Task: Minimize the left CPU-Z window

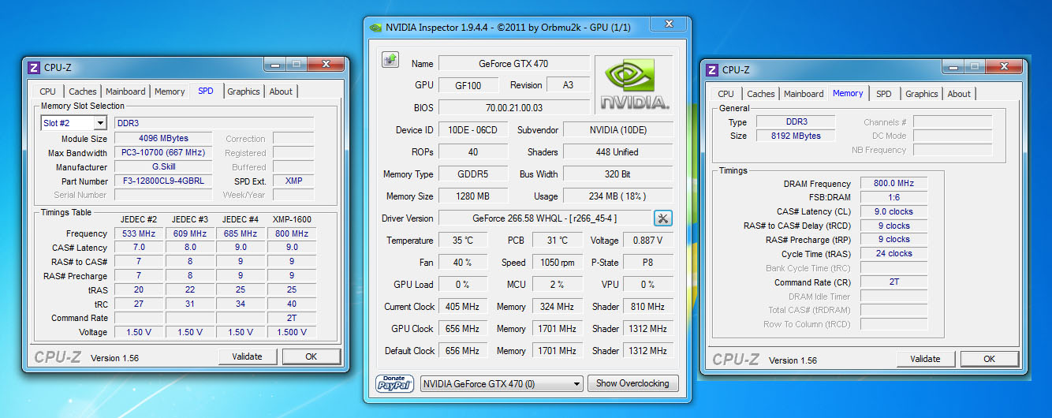Action: [276, 65]
